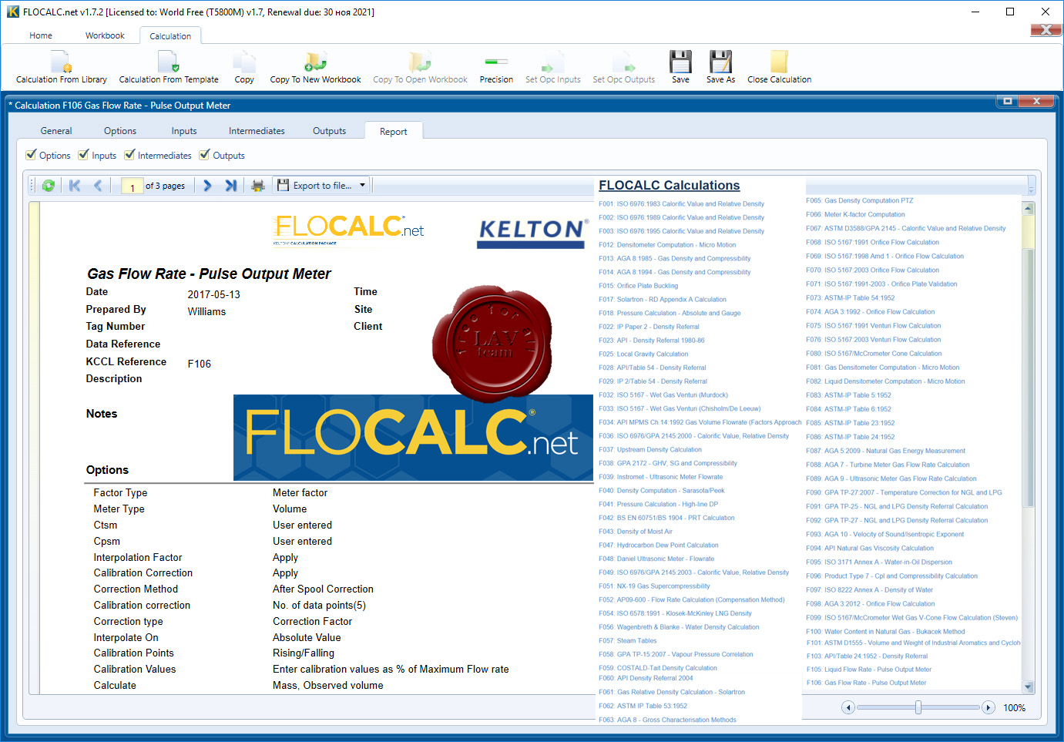Open F043 Density of Moist Air link
The width and height of the screenshot is (1064, 742).
(636, 532)
